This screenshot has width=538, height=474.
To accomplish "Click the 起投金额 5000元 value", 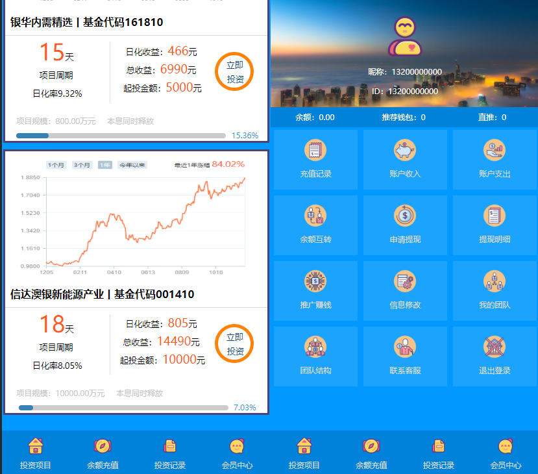I will pyautogui.click(x=184, y=88).
